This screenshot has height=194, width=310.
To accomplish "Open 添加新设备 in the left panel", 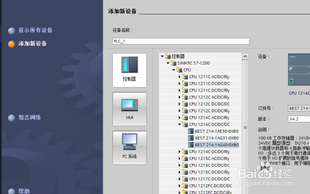I will pos(33,43).
